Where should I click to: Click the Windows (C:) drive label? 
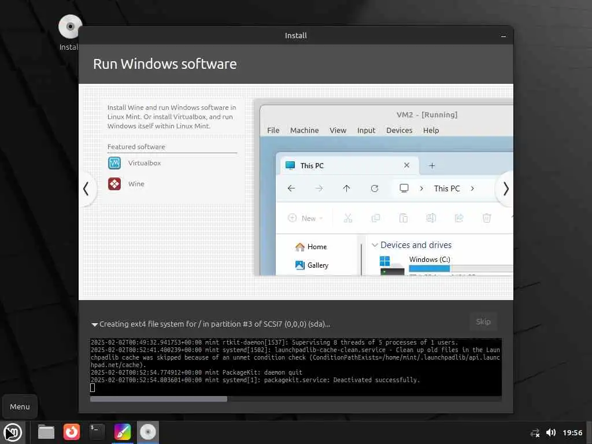click(x=430, y=260)
